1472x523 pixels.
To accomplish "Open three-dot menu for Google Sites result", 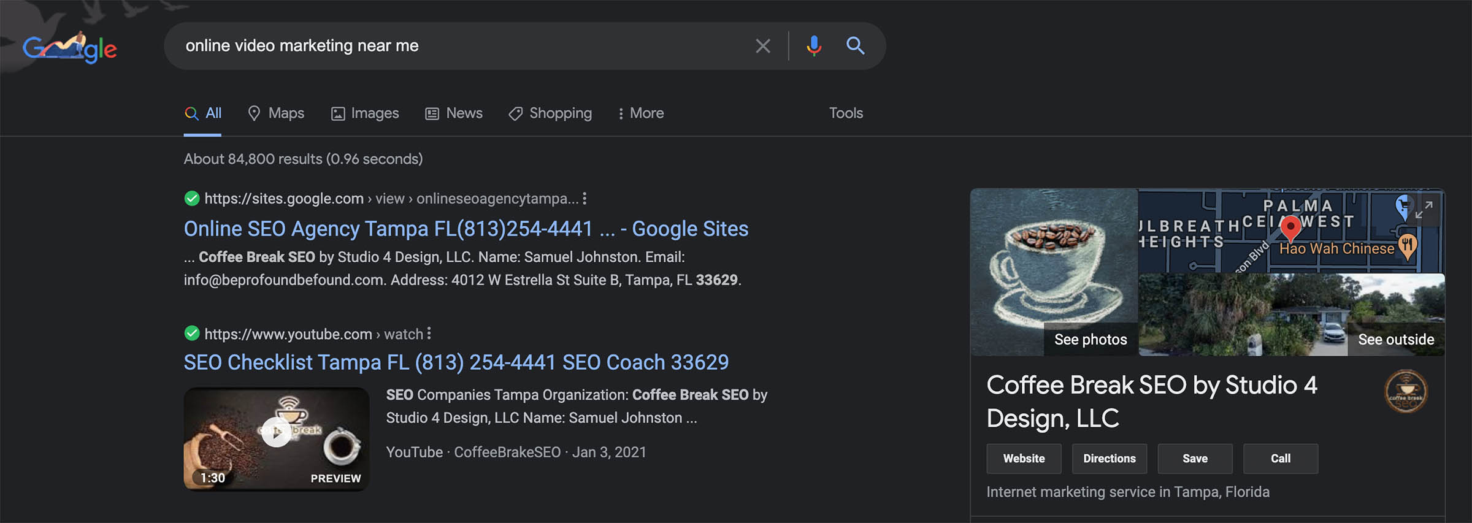I will 585,199.
